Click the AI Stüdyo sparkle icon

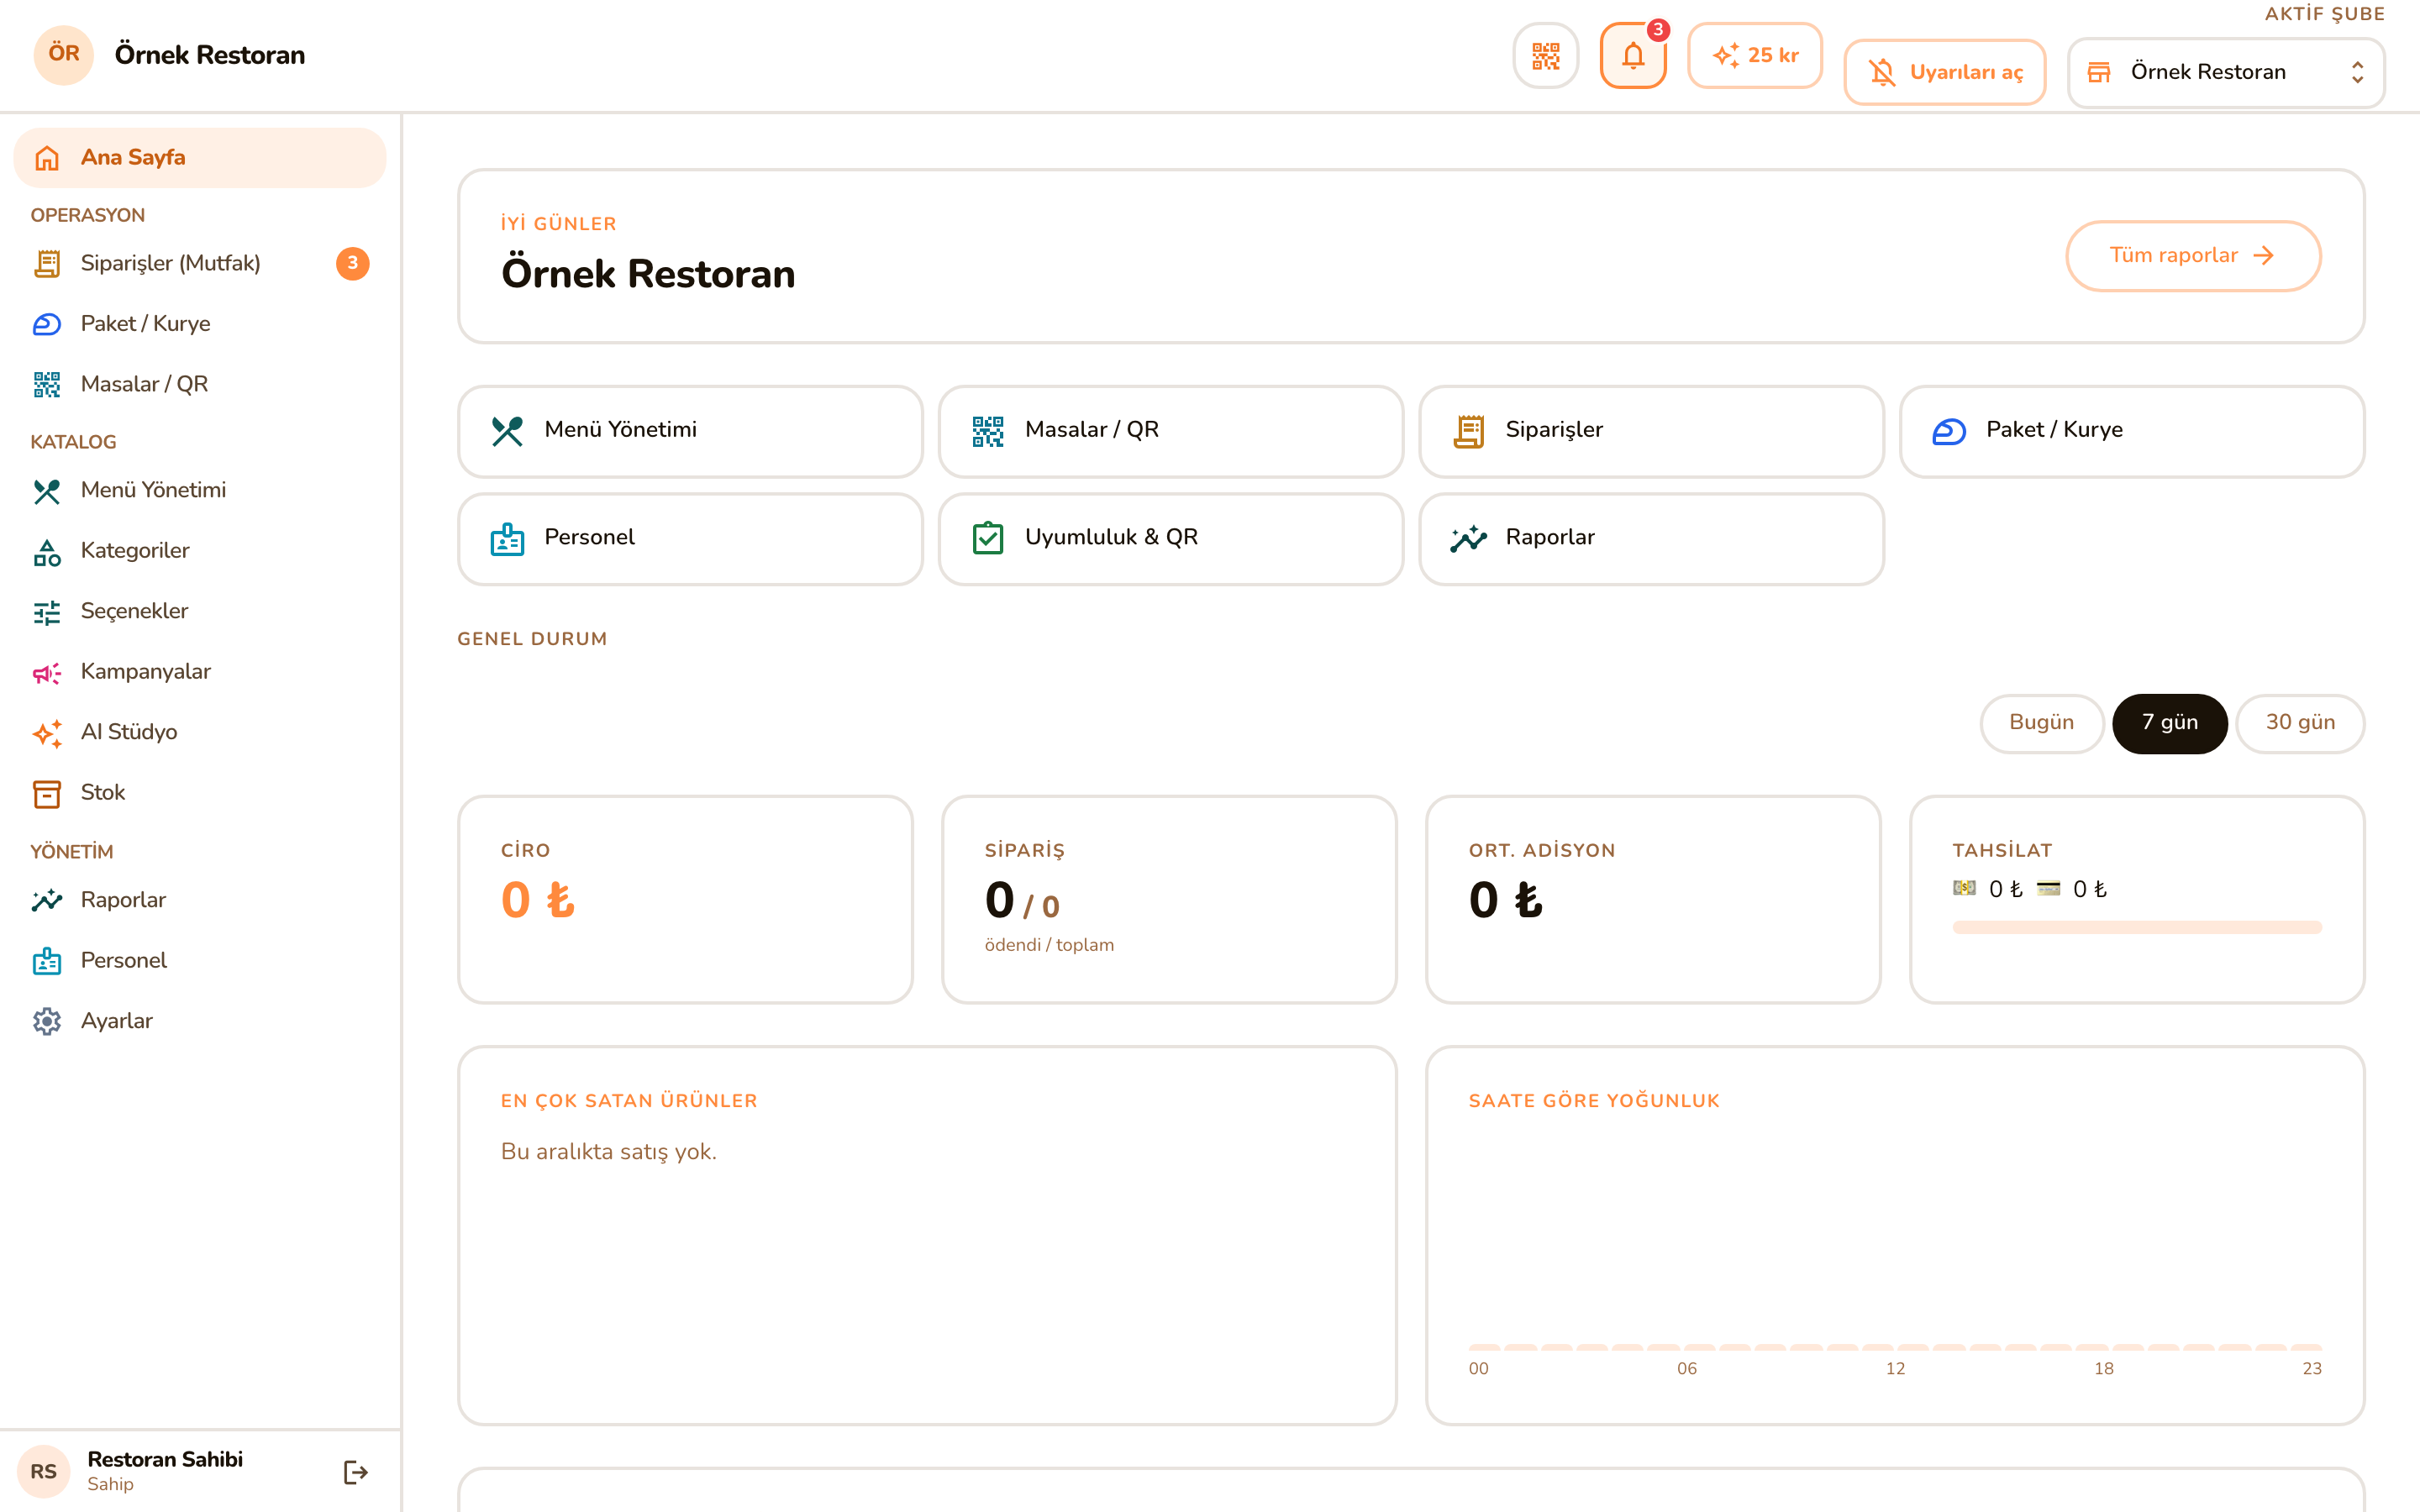[x=47, y=733]
